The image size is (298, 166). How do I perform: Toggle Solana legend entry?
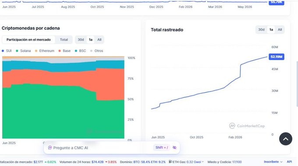[x=23, y=51]
